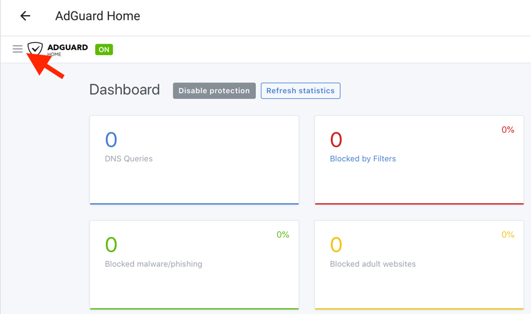Select the DNS Queries statistics card
This screenshot has height=314, width=531.
click(195, 160)
